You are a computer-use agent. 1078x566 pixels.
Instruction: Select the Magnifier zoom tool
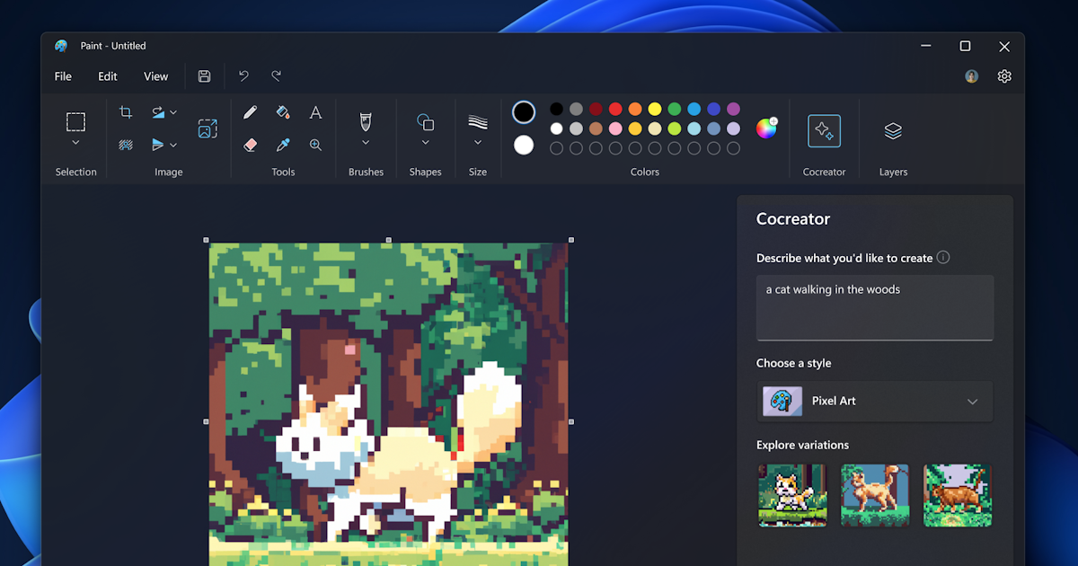[315, 145]
